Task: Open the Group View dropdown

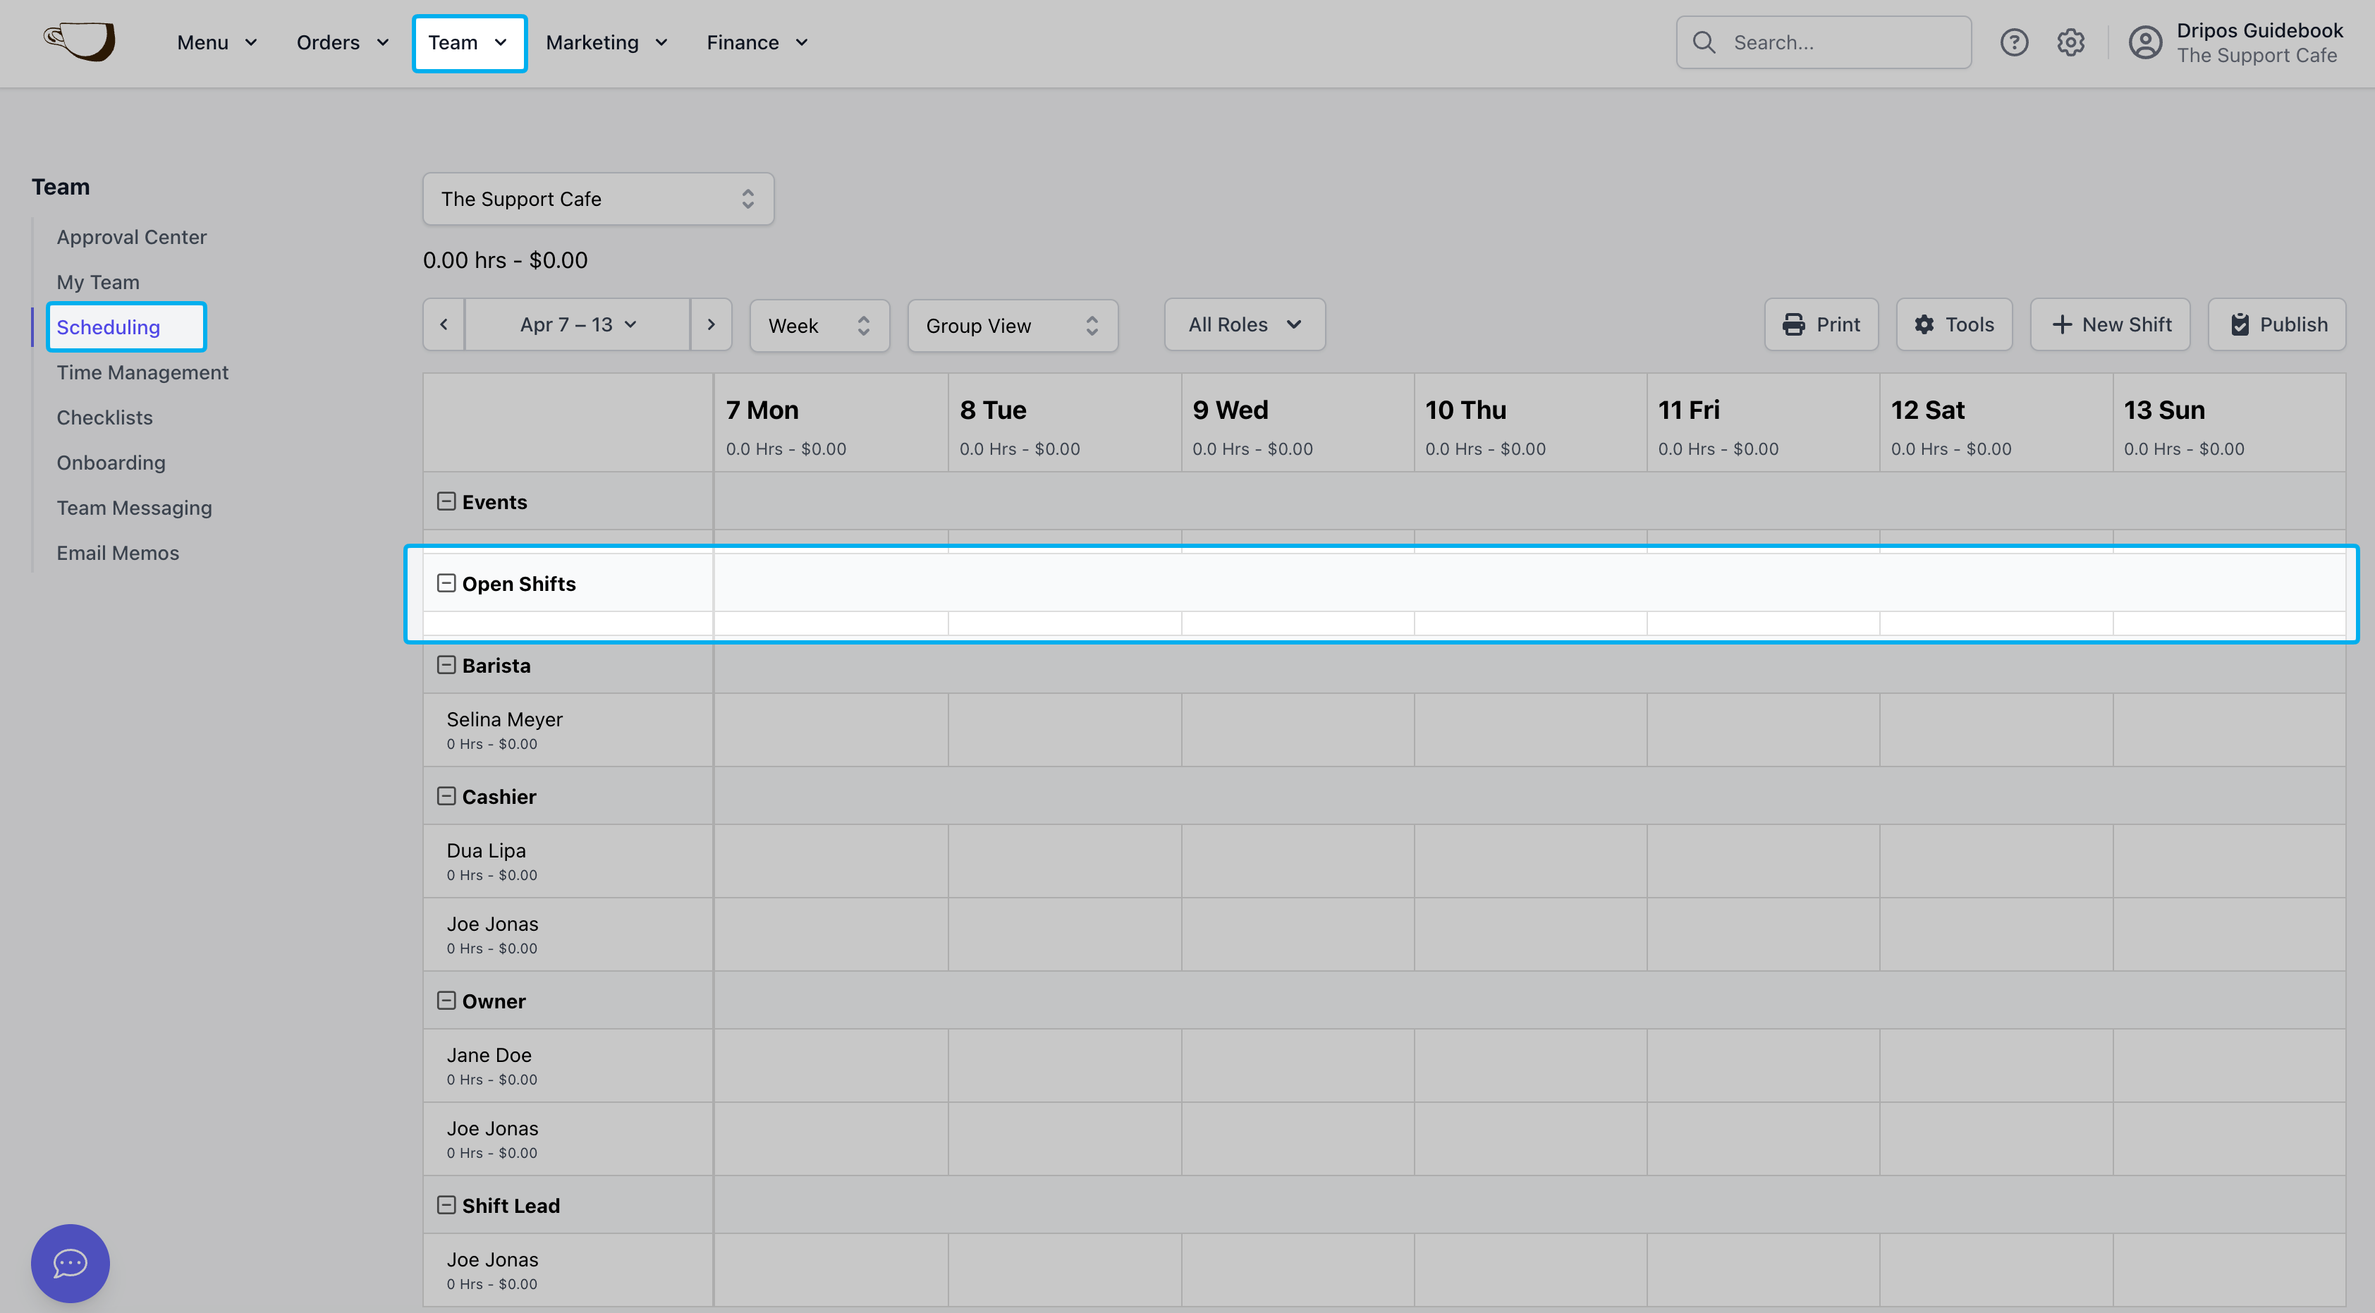Action: tap(1013, 326)
